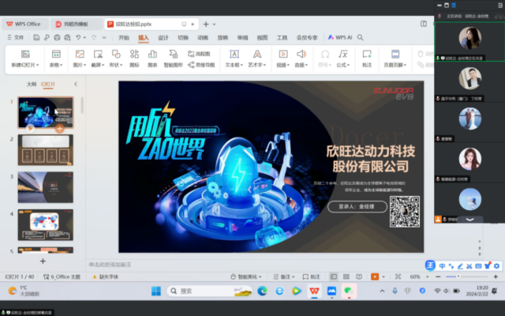Viewport: 505px width, 316px height.
Task: Switch to the 设计 design ribbon tab
Action: tap(163, 37)
